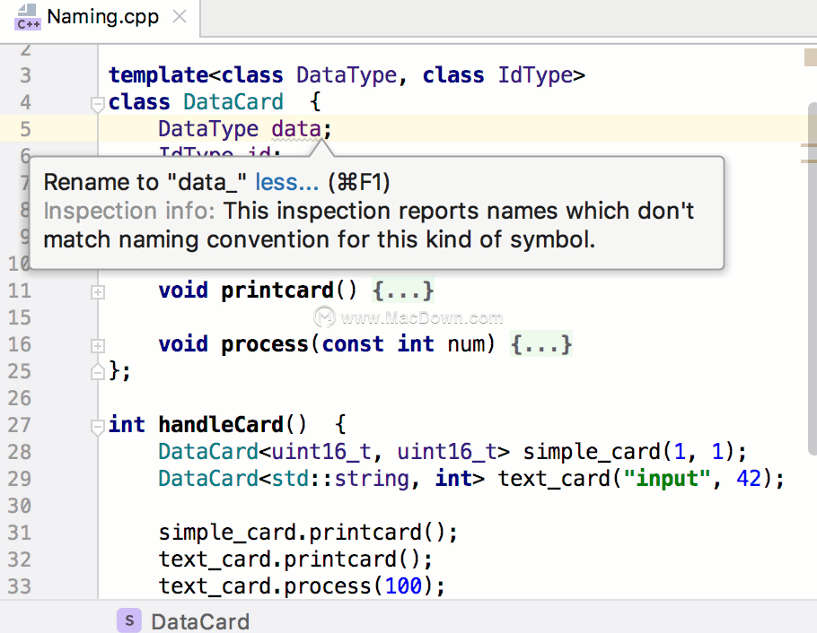Click the vertical scrollbar of the editor
Image resolution: width=817 pixels, height=633 pixels.
[812, 279]
